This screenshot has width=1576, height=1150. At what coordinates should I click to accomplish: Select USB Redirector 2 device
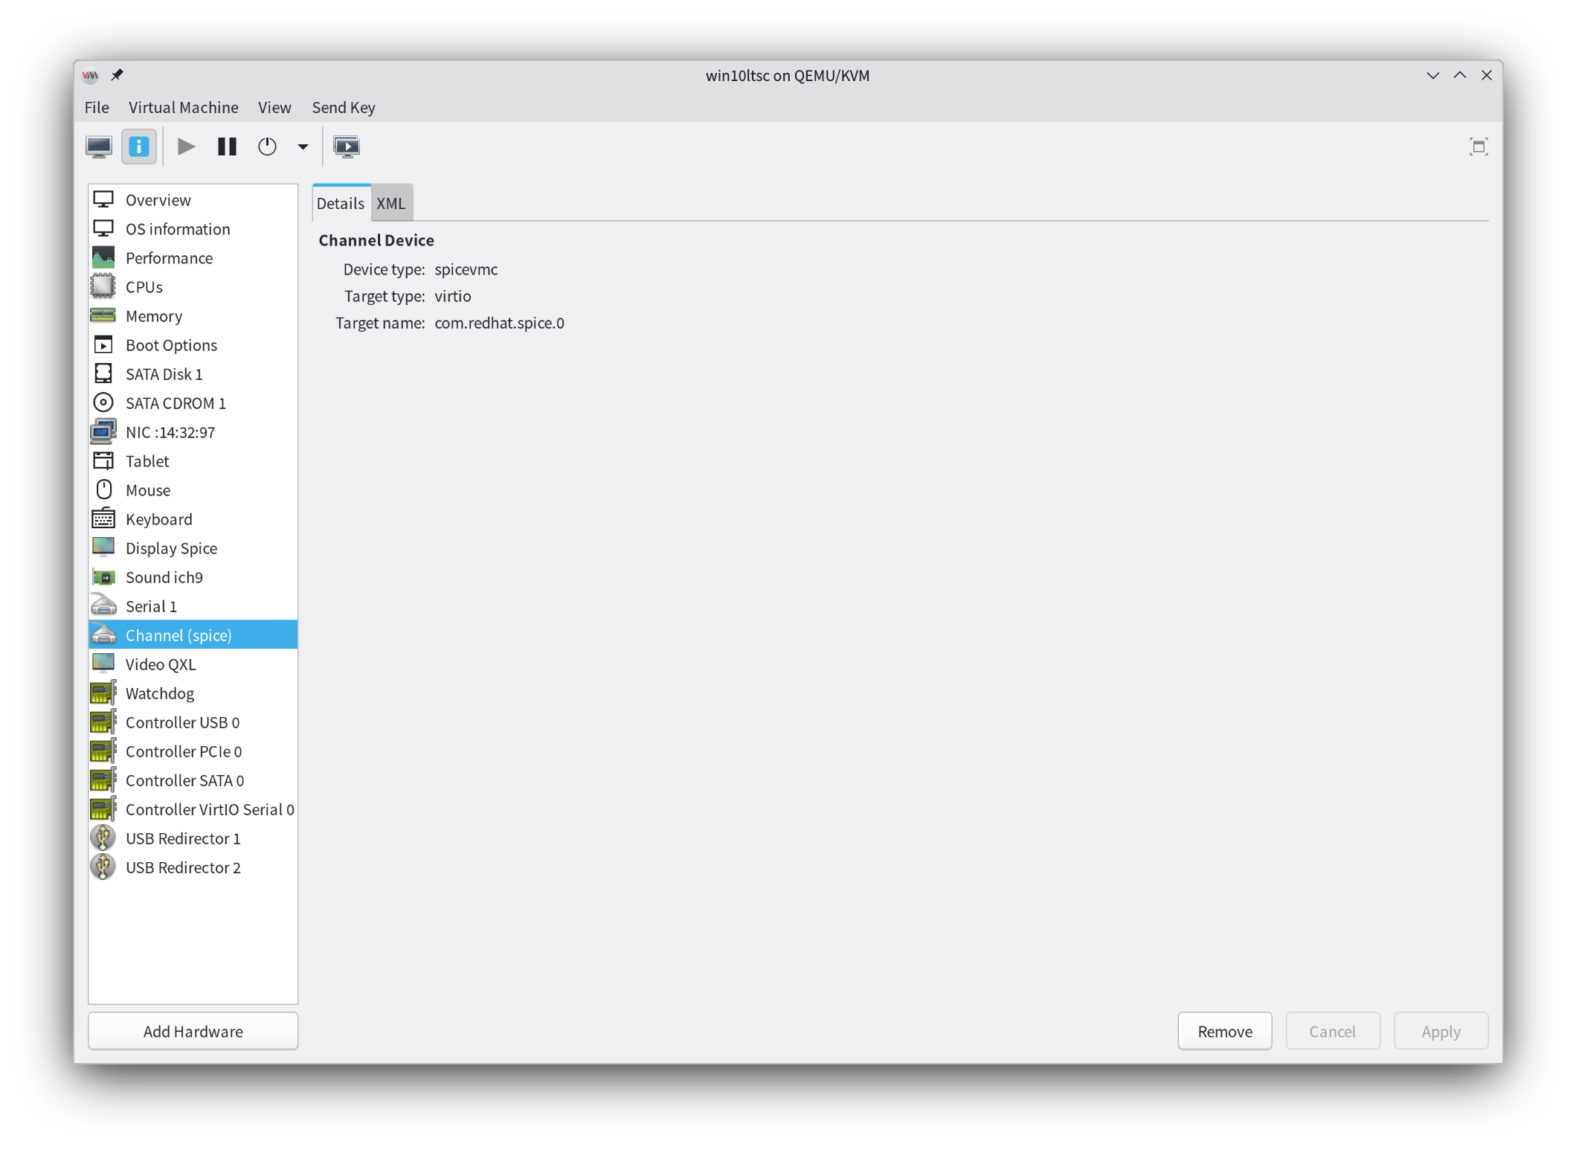tap(183, 867)
